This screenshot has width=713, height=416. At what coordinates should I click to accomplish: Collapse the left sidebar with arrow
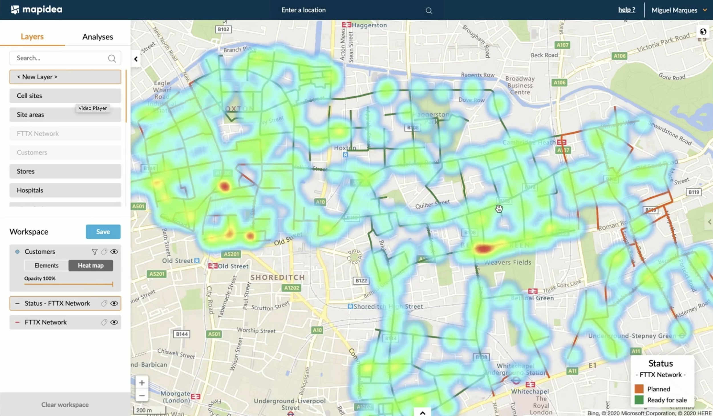tap(136, 59)
